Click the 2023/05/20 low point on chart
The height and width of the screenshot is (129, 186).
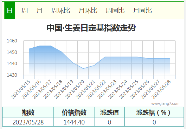(x=83, y=69)
